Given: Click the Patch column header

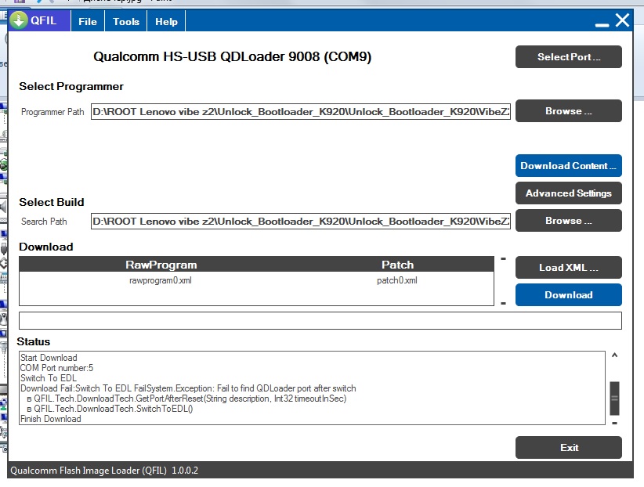Looking at the screenshot, I should click(397, 265).
